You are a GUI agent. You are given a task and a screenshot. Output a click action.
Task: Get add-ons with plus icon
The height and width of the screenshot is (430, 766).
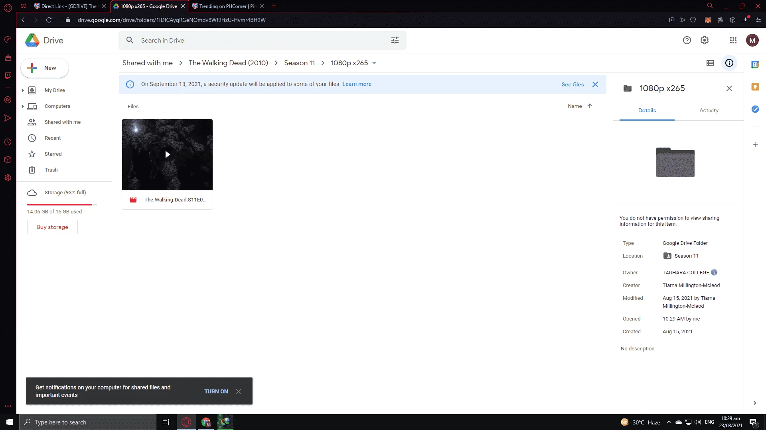tap(755, 145)
